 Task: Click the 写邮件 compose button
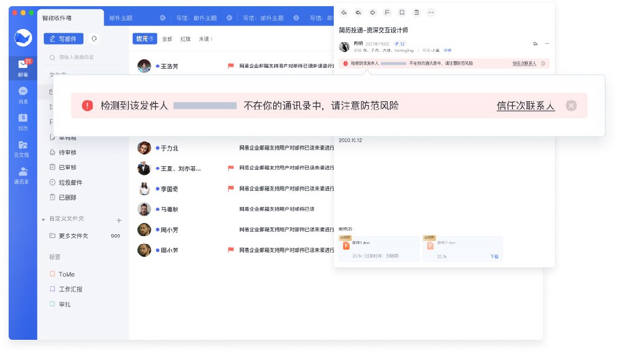click(x=63, y=39)
